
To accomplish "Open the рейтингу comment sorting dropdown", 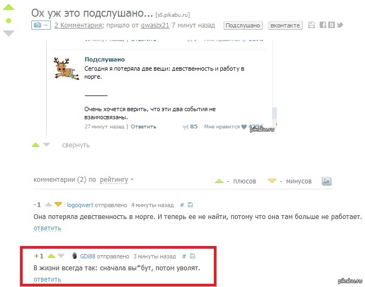I will point(117,180).
